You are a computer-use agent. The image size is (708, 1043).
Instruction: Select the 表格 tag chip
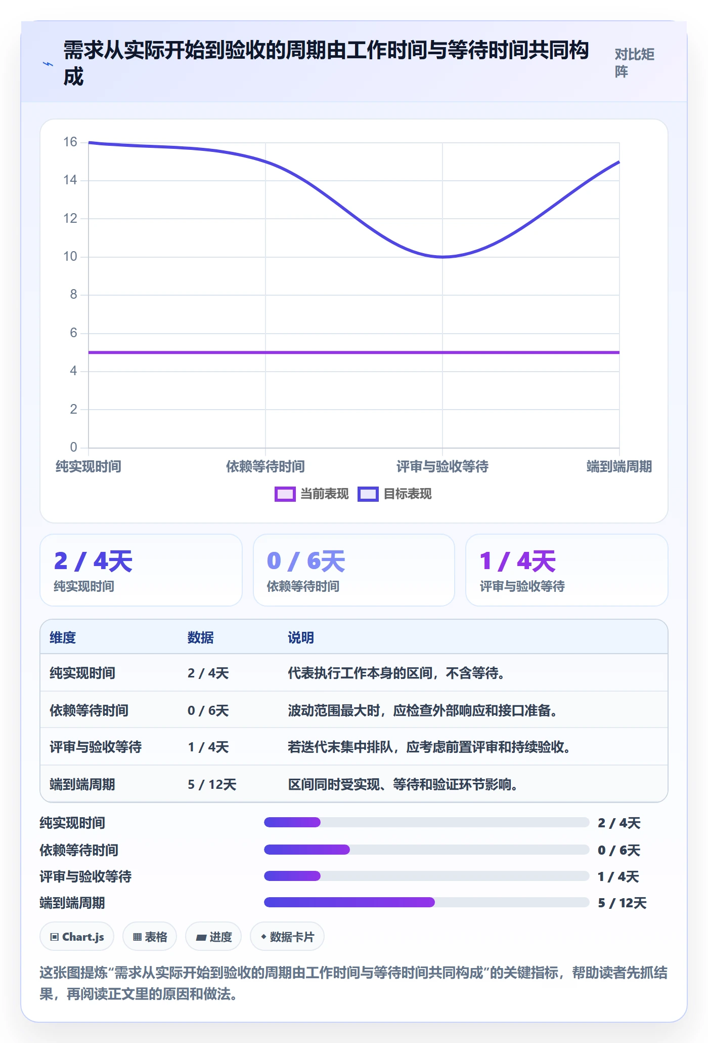tap(150, 937)
